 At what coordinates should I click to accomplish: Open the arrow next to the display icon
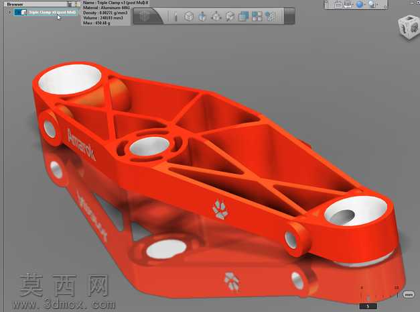353,5
